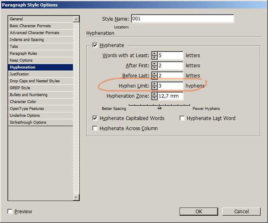
Task: Decrease Before Last letters value
Action: pyautogui.click(x=154, y=77)
